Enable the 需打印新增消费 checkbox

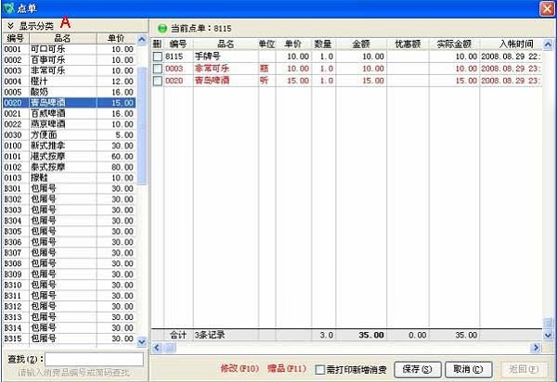(319, 370)
